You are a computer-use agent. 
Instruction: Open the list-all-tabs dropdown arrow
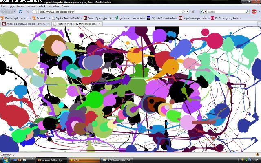pos(259,24)
